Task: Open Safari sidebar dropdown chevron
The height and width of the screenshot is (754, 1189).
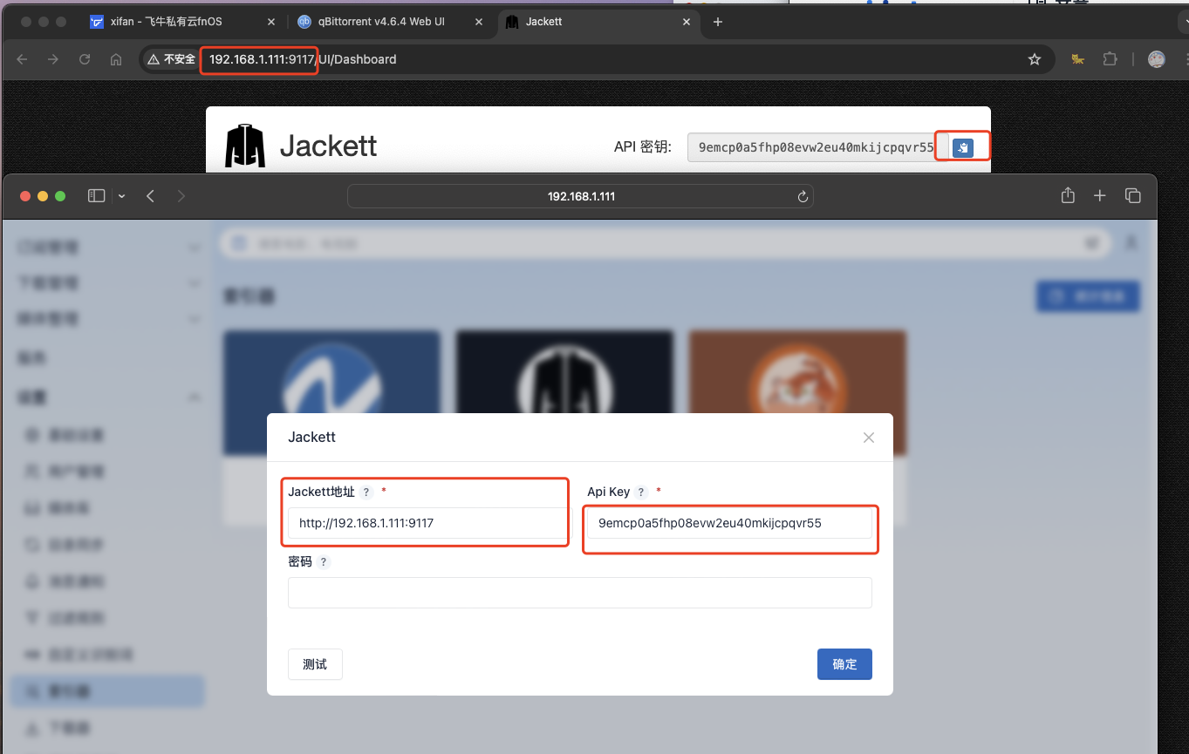Action: [121, 196]
